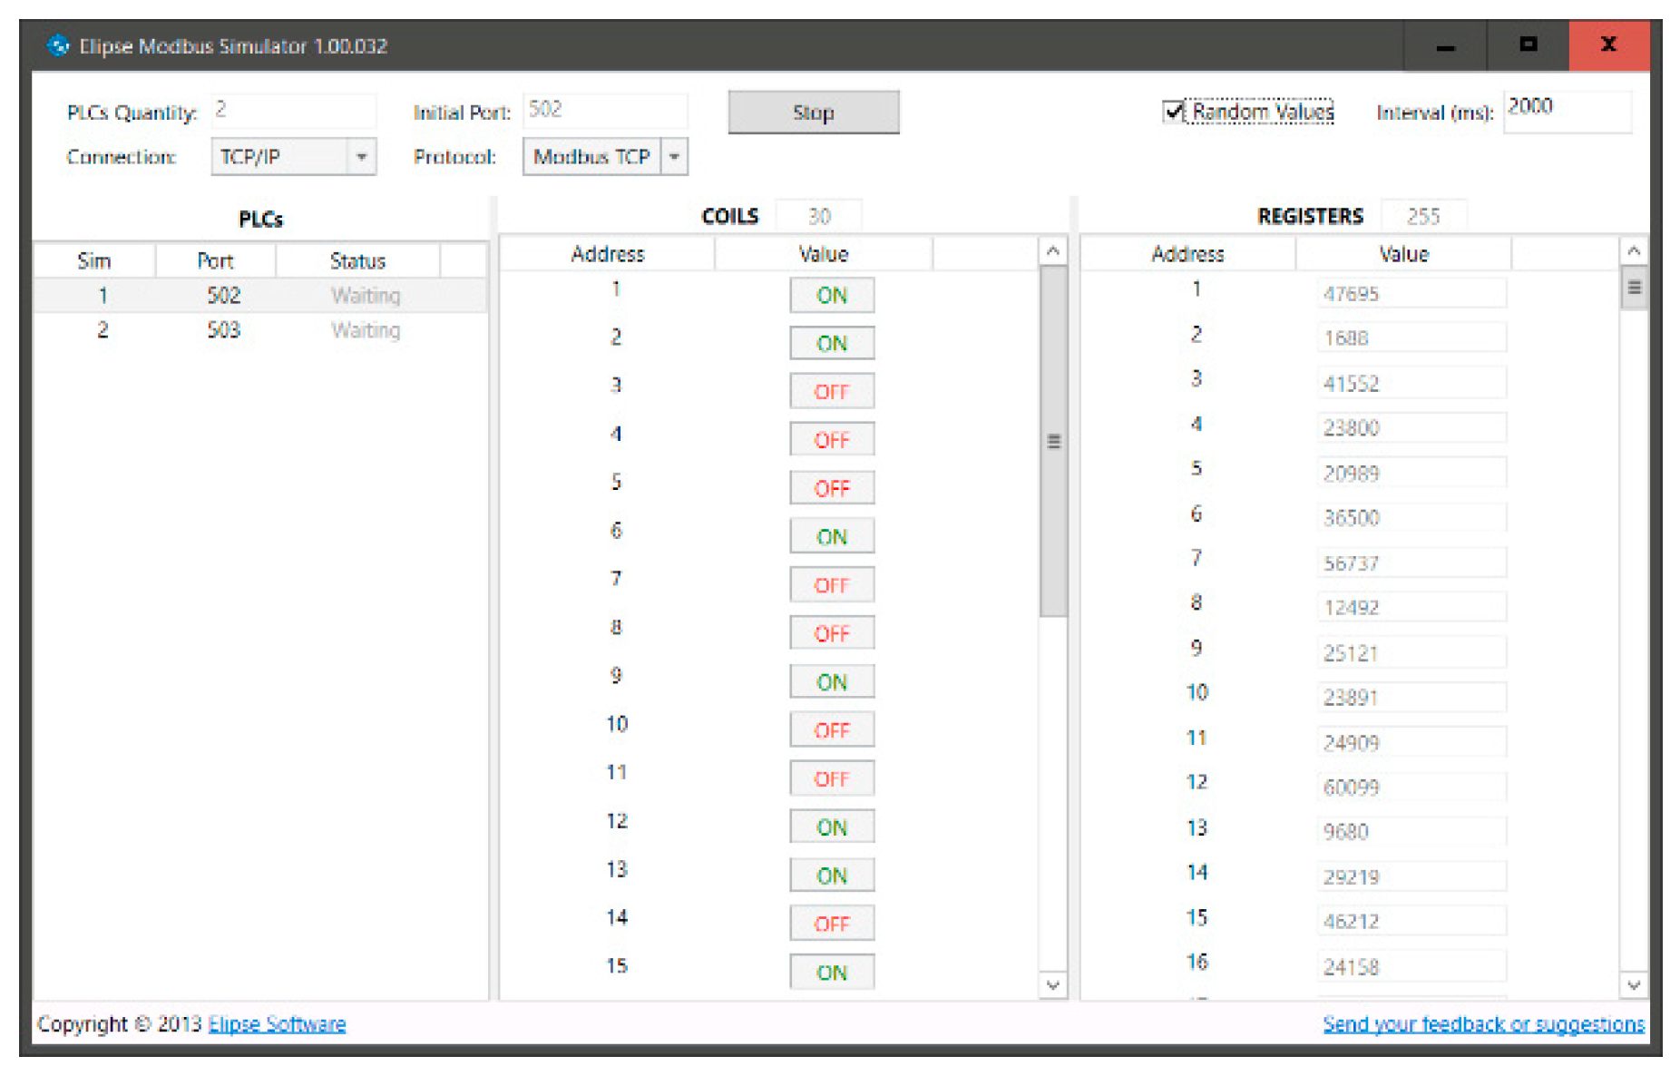Click scroll-down arrow in the Coils list

(x=1052, y=984)
